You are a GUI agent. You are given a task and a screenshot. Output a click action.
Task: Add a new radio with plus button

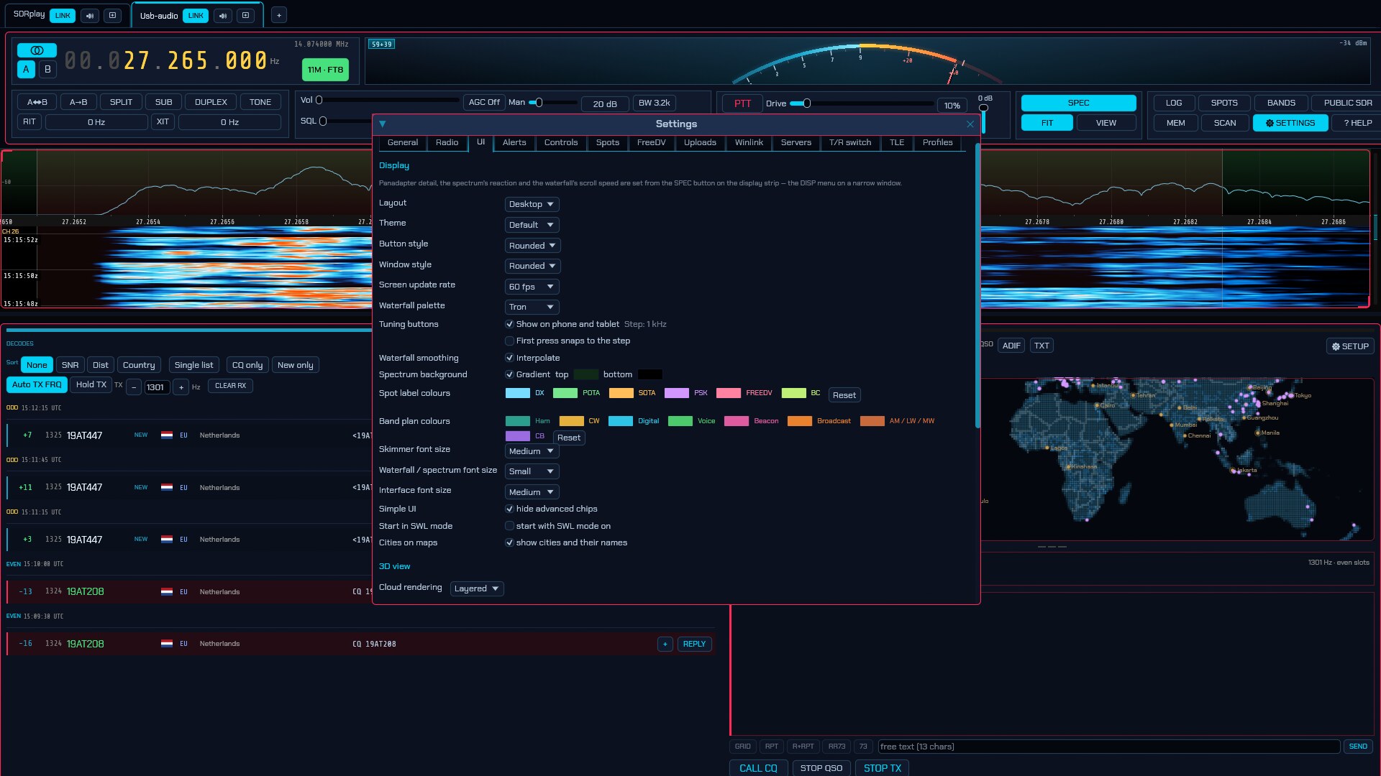click(x=279, y=15)
